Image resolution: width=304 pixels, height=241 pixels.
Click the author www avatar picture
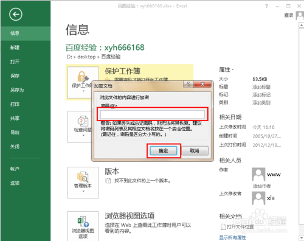tap(258, 174)
